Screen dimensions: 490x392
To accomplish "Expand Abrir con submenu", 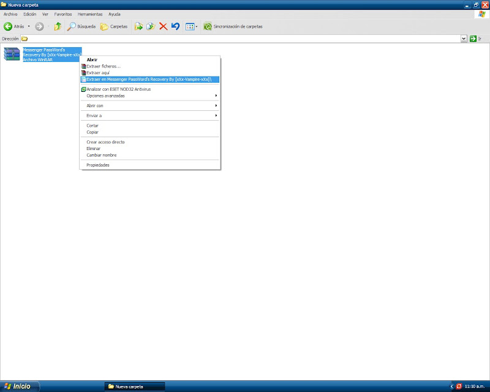I will pos(149,106).
